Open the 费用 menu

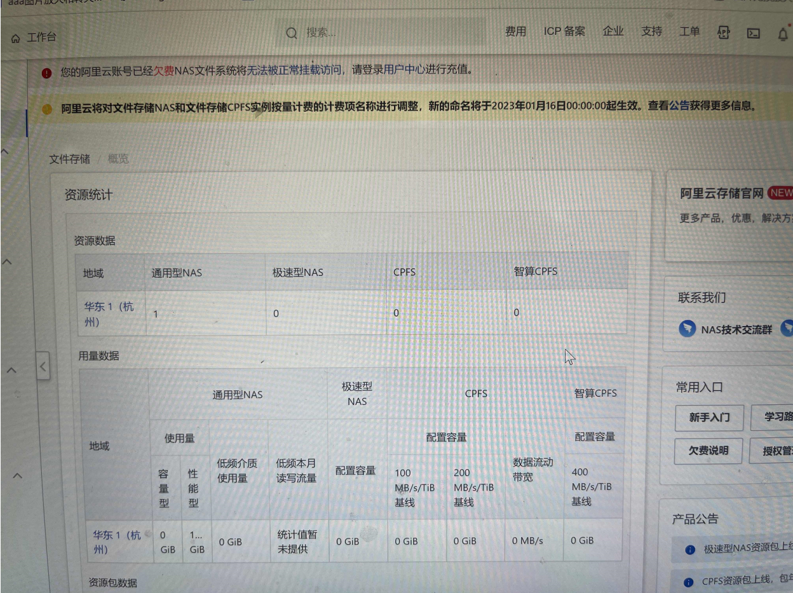click(x=515, y=32)
